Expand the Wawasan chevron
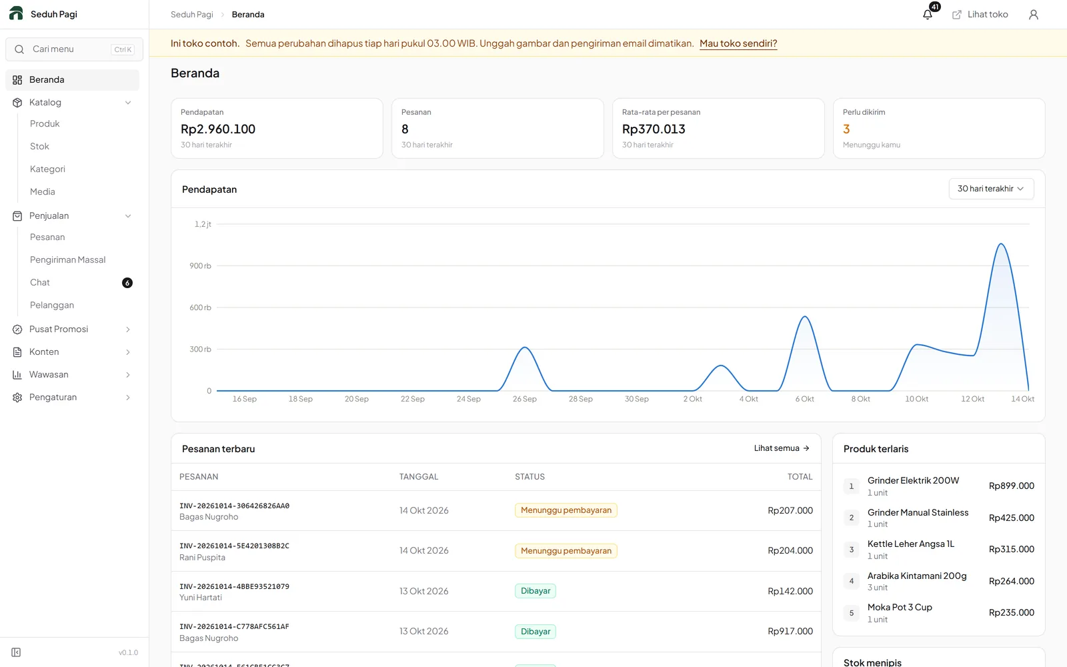Screen dimensions: 1067x667 128,375
